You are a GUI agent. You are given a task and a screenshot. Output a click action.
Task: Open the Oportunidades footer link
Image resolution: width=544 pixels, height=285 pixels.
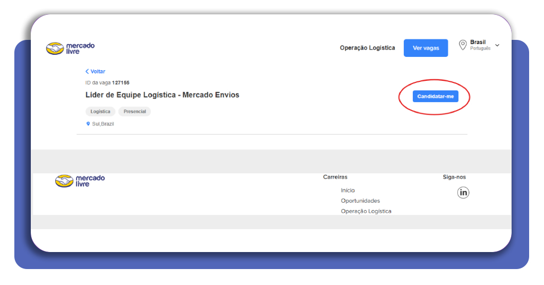(x=360, y=200)
